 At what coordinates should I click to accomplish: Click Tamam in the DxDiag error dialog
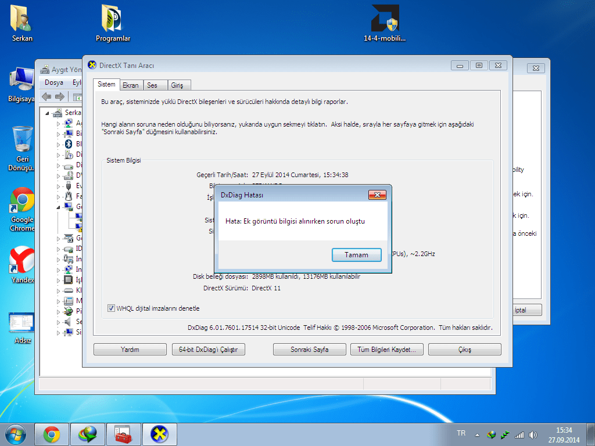[356, 255]
